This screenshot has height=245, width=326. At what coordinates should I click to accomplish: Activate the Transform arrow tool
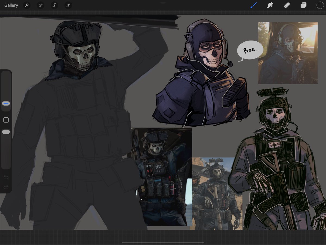pos(68,5)
